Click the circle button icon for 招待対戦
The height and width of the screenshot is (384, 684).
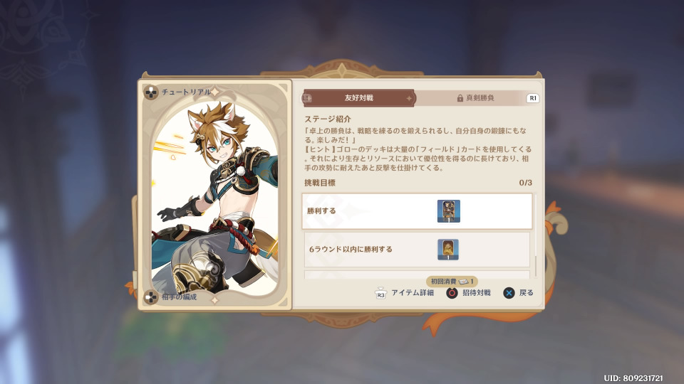point(452,293)
